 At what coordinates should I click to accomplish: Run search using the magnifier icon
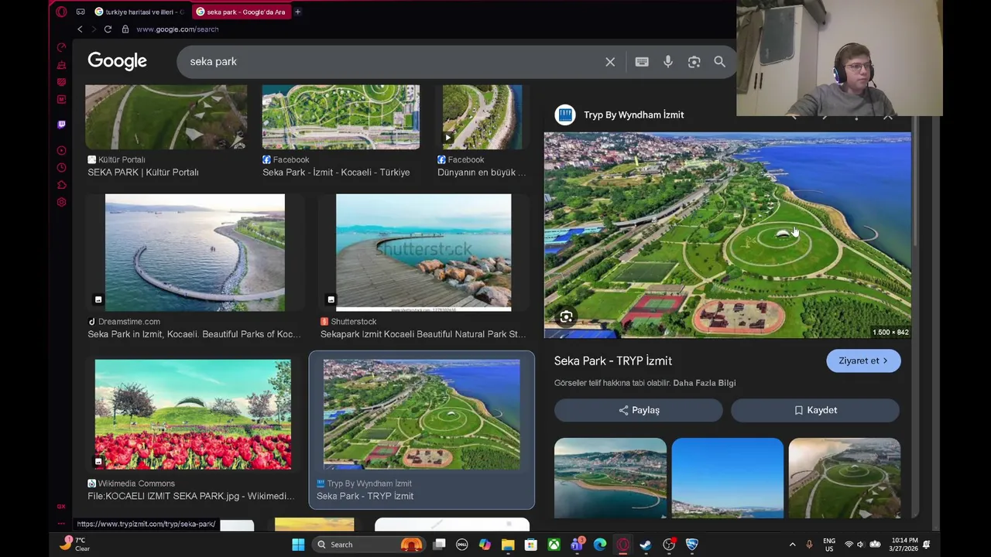[x=720, y=62]
